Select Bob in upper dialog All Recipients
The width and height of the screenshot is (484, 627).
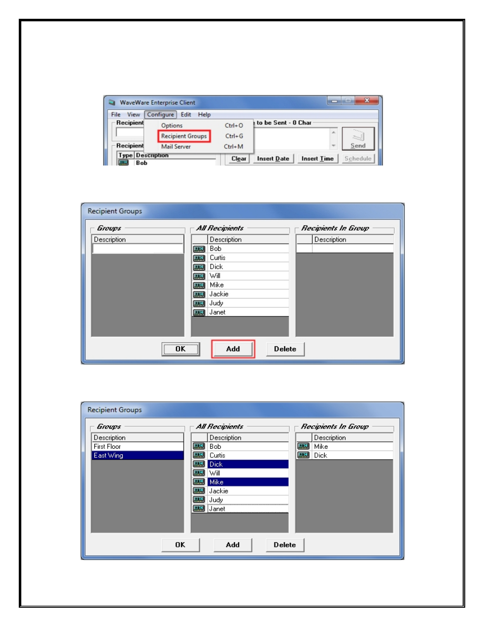pos(248,249)
